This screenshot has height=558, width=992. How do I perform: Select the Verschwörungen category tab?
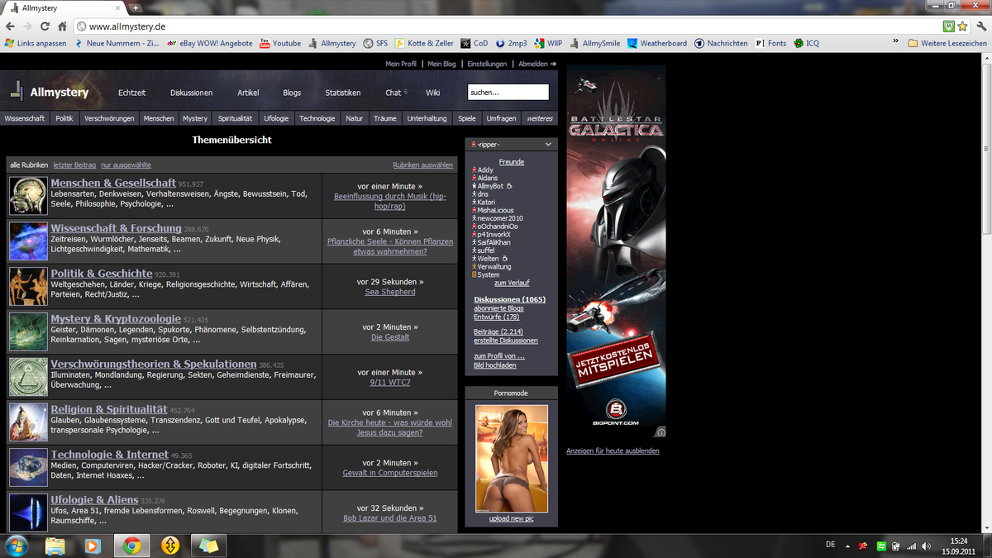(x=109, y=118)
